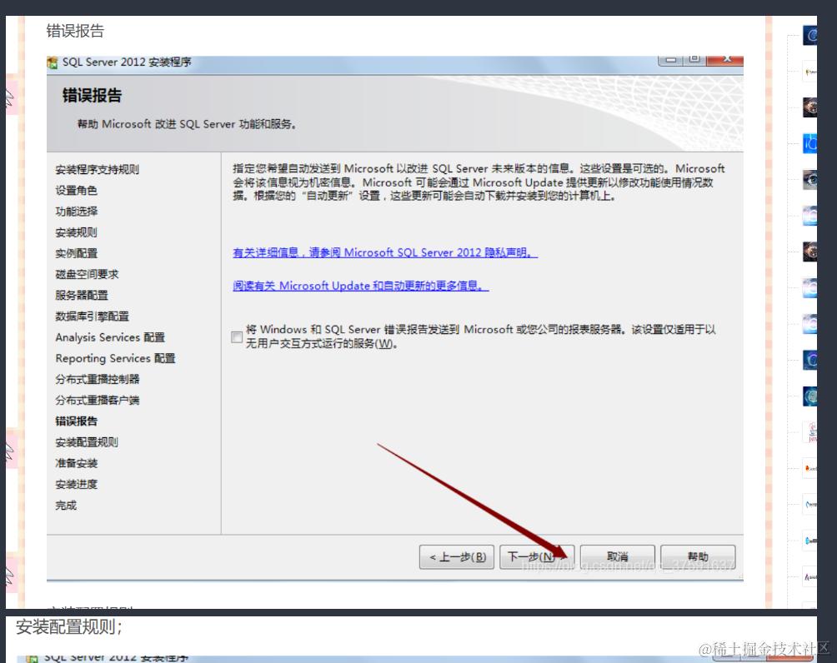Open the Microsoft Update and automatic updates link
Image resolution: width=837 pixels, height=663 pixels.
click(x=361, y=286)
